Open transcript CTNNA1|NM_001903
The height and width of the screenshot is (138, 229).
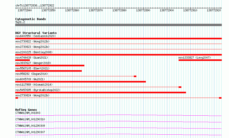click(x=28, y=113)
